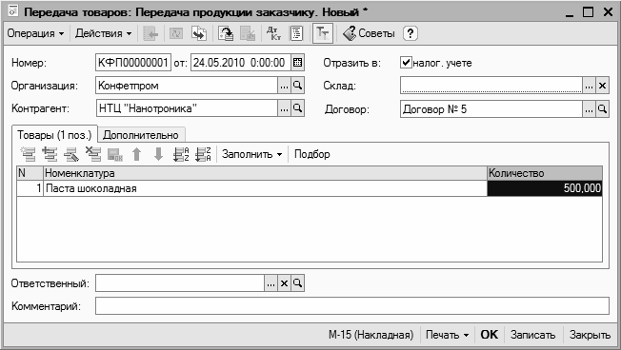621x350 pixels.
Task: Show Дт/Кт document postings icon
Action: click(273, 33)
